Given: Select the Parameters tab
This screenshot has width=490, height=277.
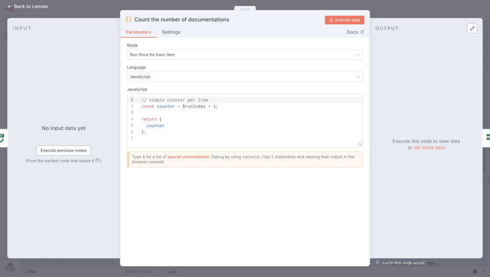Looking at the screenshot, I should 138,32.
